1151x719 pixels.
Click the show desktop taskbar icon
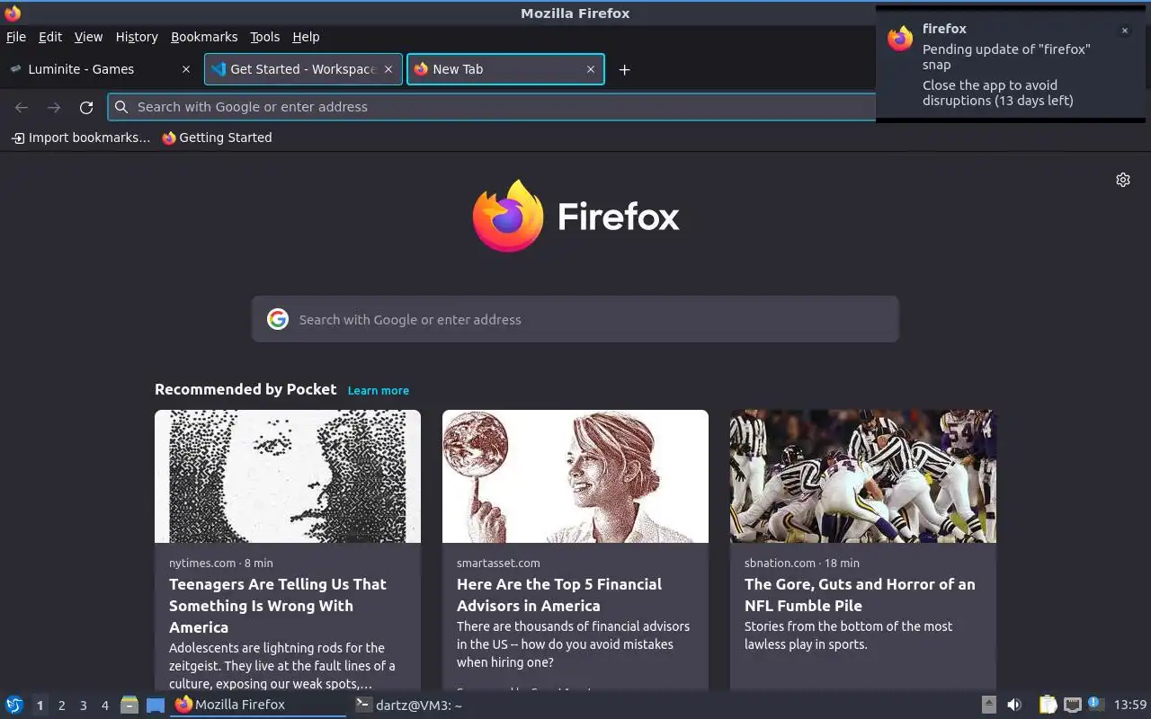pyautogui.click(x=156, y=705)
